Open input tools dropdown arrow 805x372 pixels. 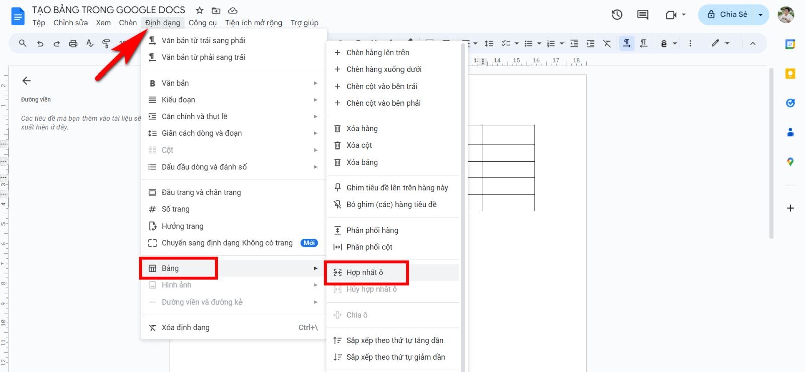[x=675, y=44]
